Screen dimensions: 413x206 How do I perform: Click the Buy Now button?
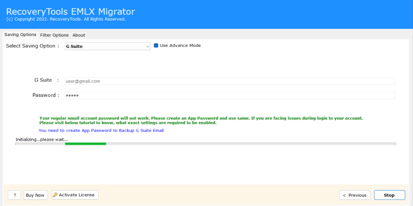pos(36,195)
